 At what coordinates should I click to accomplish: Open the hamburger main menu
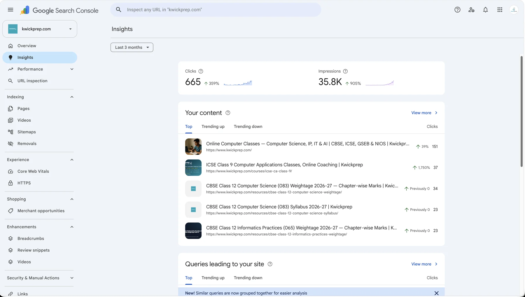point(10,10)
